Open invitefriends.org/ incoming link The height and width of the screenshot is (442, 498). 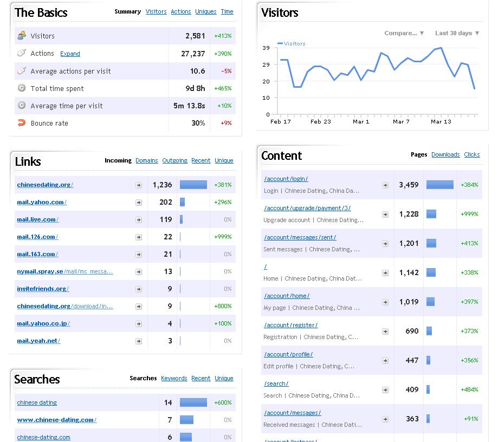pos(43,289)
